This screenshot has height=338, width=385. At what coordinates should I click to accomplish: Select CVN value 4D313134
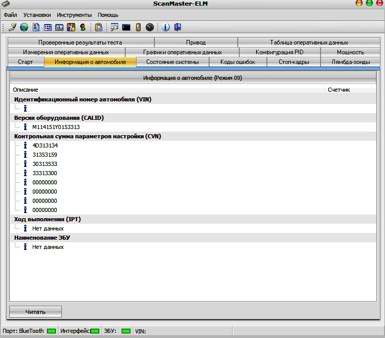click(x=45, y=145)
